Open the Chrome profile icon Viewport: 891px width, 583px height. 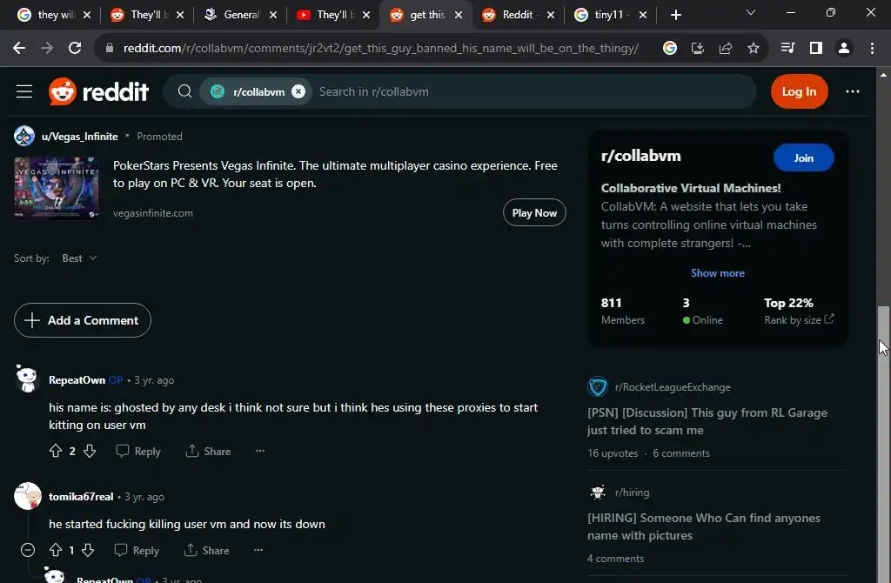coord(844,49)
